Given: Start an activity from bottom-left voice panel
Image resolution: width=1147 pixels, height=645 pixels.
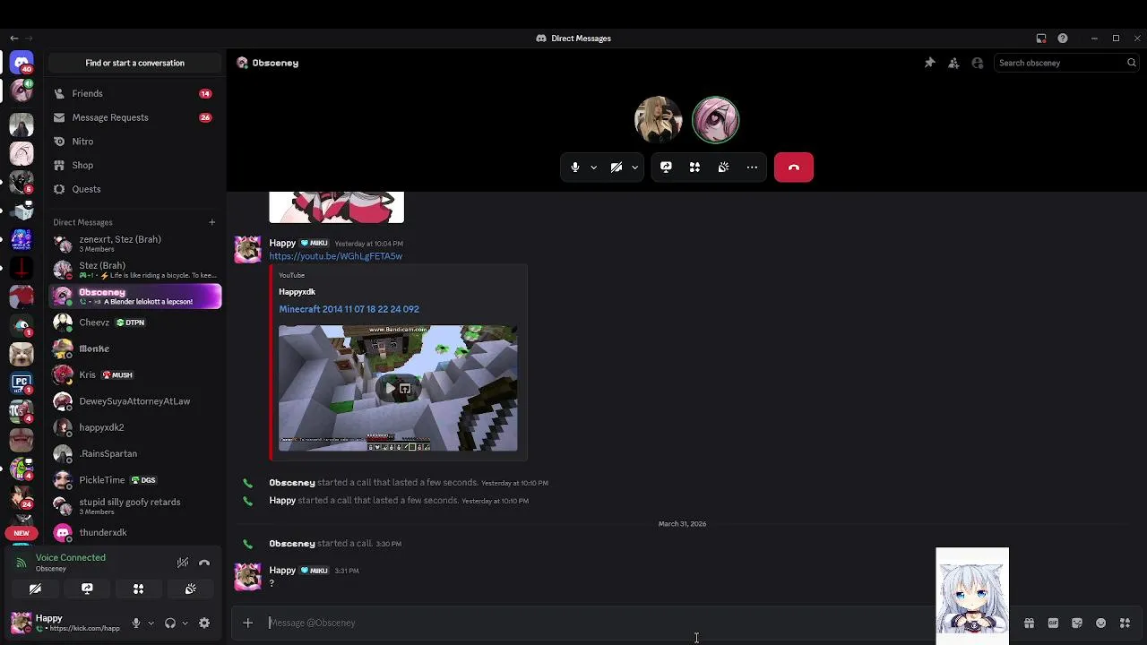Looking at the screenshot, I should click(x=138, y=589).
